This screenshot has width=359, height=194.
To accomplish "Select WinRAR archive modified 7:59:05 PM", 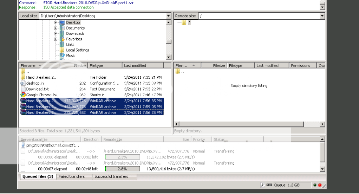I will [92, 107].
